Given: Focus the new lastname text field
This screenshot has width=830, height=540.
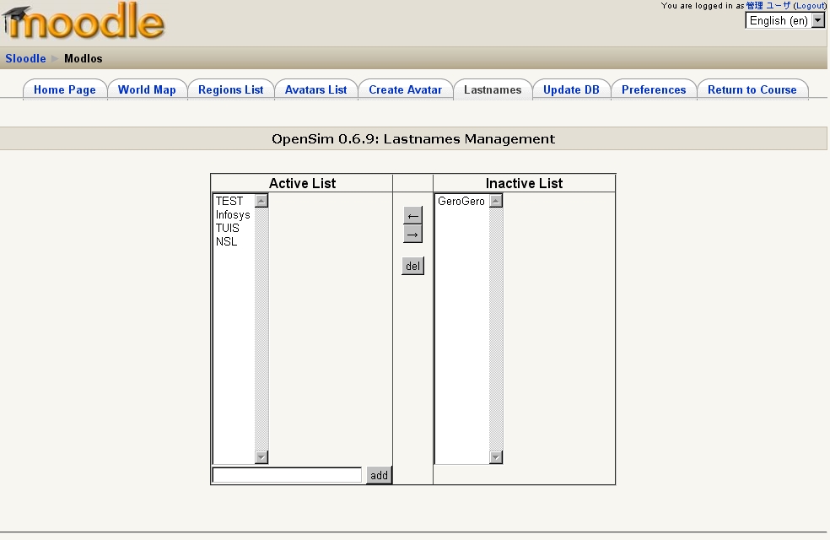Looking at the screenshot, I should click(x=287, y=476).
